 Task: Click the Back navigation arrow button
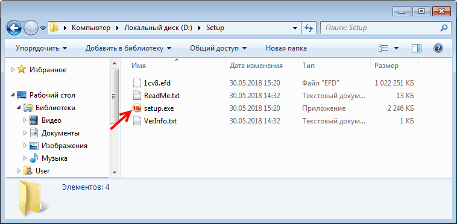point(13,28)
